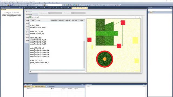Open the Файл menu
Image resolution: width=173 pixels, height=97 pixels.
(x=2, y=3)
